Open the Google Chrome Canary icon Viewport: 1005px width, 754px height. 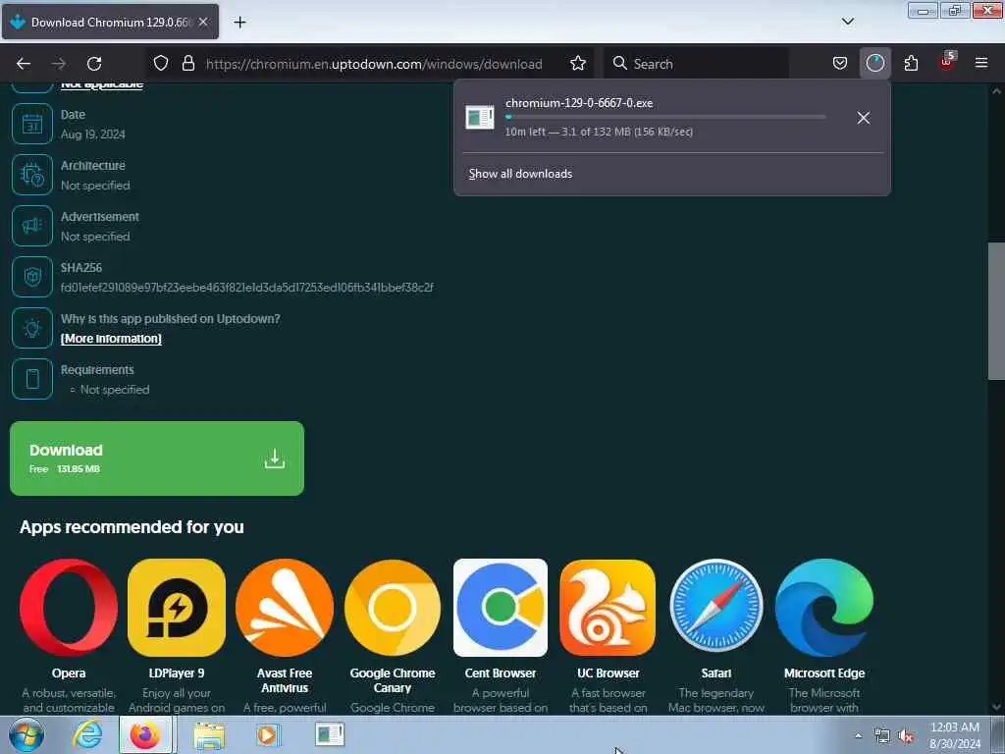(x=393, y=607)
